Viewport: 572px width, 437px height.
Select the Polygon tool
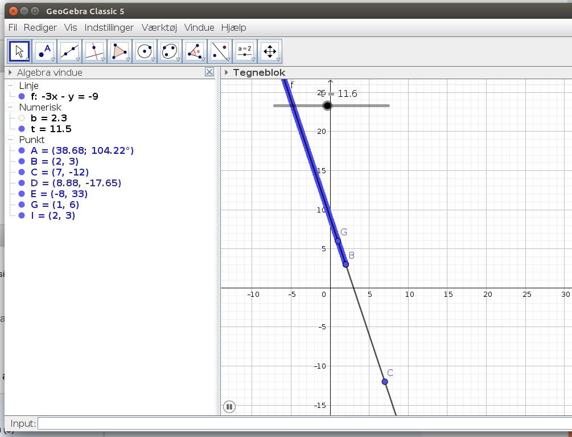pyautogui.click(x=120, y=51)
